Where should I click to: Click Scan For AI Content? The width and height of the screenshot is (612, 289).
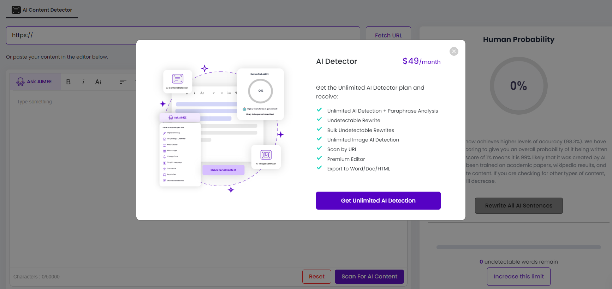369,277
